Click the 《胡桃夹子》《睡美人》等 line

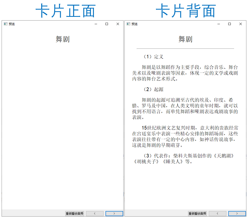coord(163,162)
